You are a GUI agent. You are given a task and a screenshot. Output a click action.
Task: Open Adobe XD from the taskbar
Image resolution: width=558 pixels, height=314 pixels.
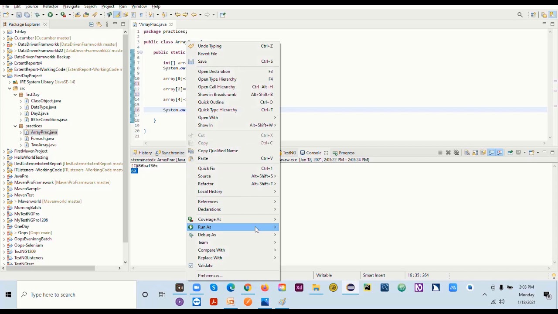(299, 287)
